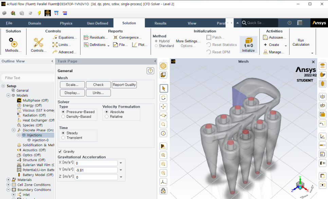Expand the Materials tree node
The height and width of the screenshot is (199, 328).
coord(8,180)
